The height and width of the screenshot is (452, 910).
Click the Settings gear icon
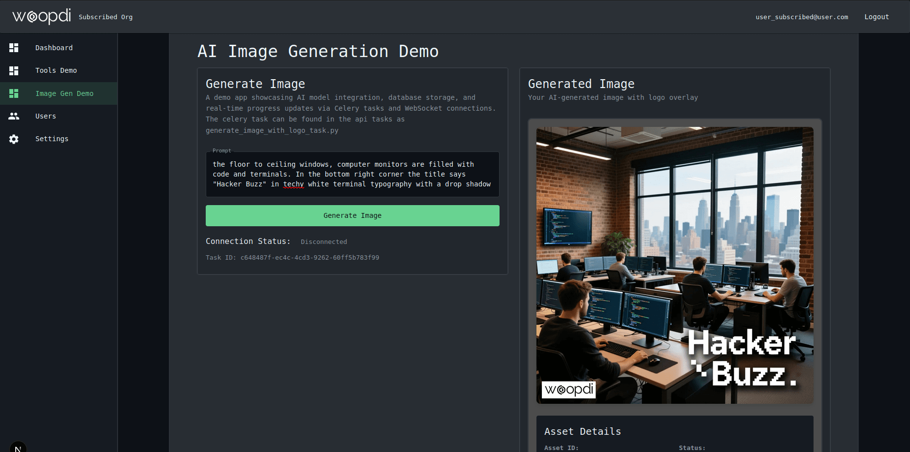point(14,139)
